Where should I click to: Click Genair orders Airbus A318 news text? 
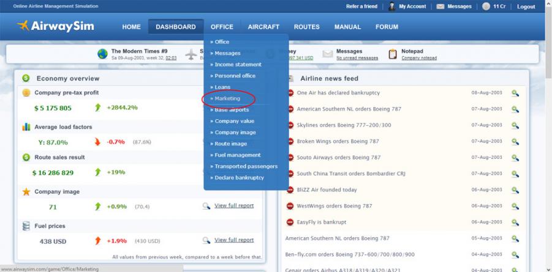[x=343, y=270]
